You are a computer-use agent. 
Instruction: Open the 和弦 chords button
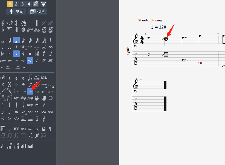(x=37, y=12)
